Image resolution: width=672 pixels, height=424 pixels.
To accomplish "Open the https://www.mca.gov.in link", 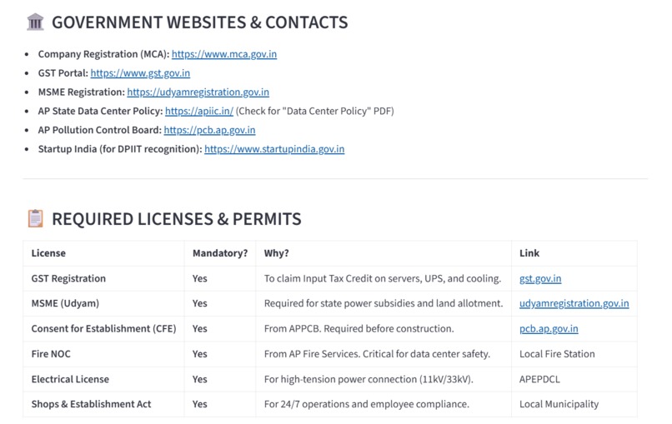I will tap(224, 54).
